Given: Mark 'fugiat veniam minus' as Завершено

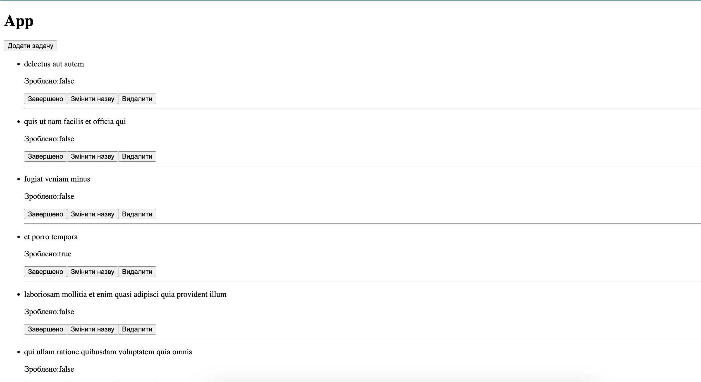Looking at the screenshot, I should click(45, 214).
